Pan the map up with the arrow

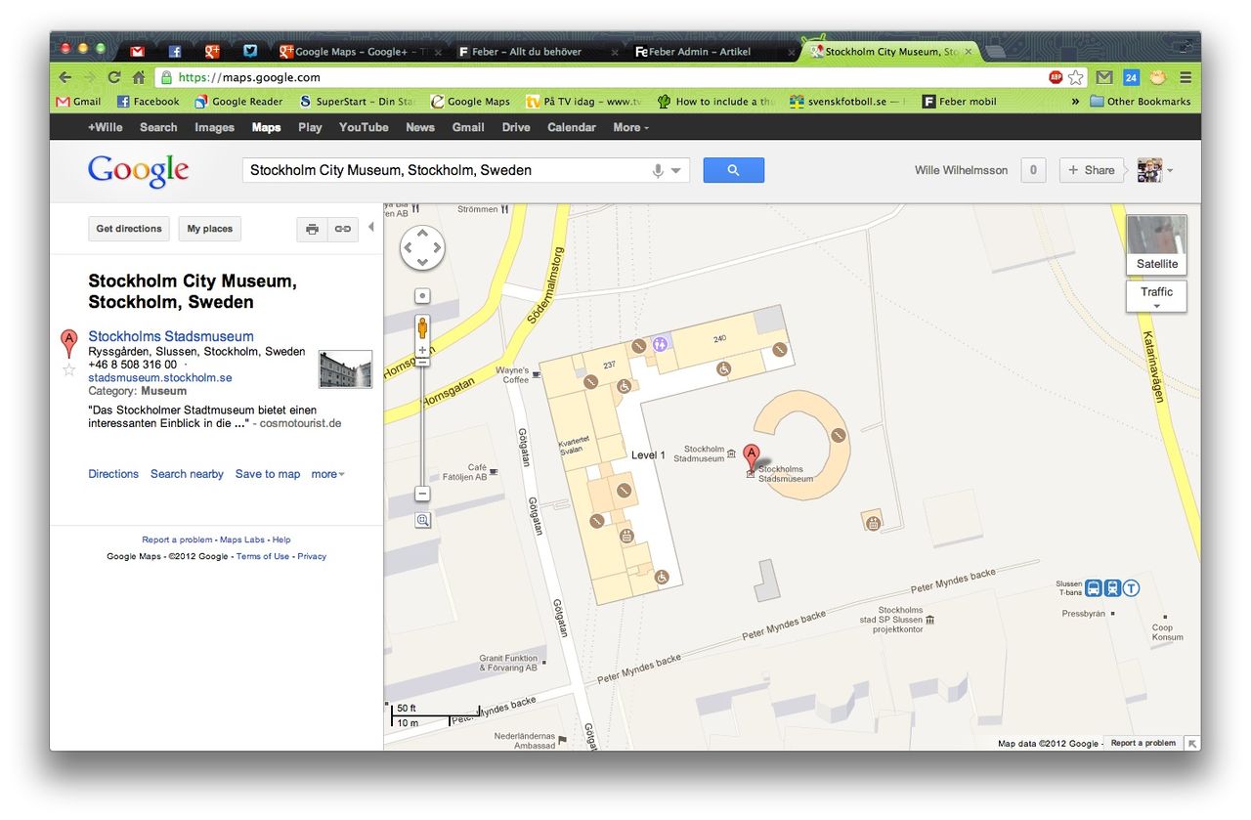[x=422, y=234]
